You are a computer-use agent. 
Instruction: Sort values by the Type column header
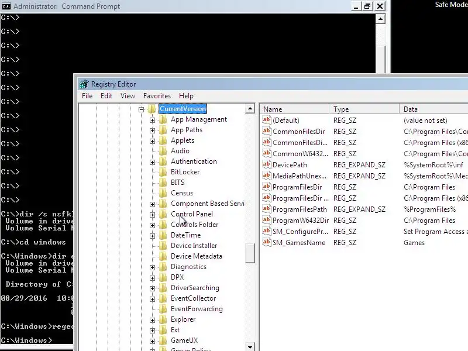tap(364, 109)
